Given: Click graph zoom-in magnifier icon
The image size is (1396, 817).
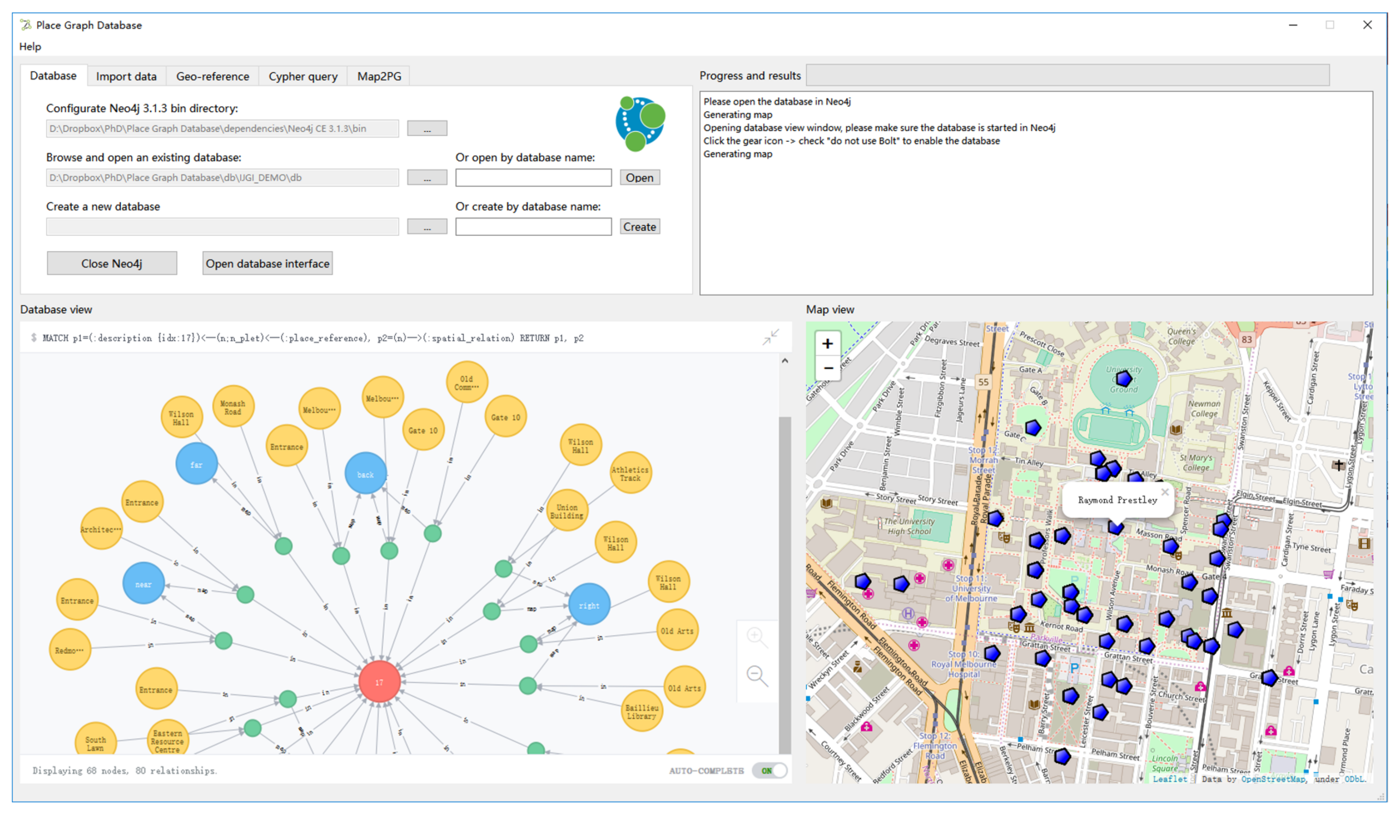Looking at the screenshot, I should point(756,636).
